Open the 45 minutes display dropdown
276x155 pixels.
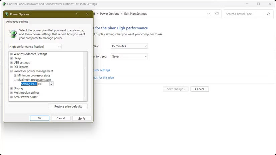point(129,46)
